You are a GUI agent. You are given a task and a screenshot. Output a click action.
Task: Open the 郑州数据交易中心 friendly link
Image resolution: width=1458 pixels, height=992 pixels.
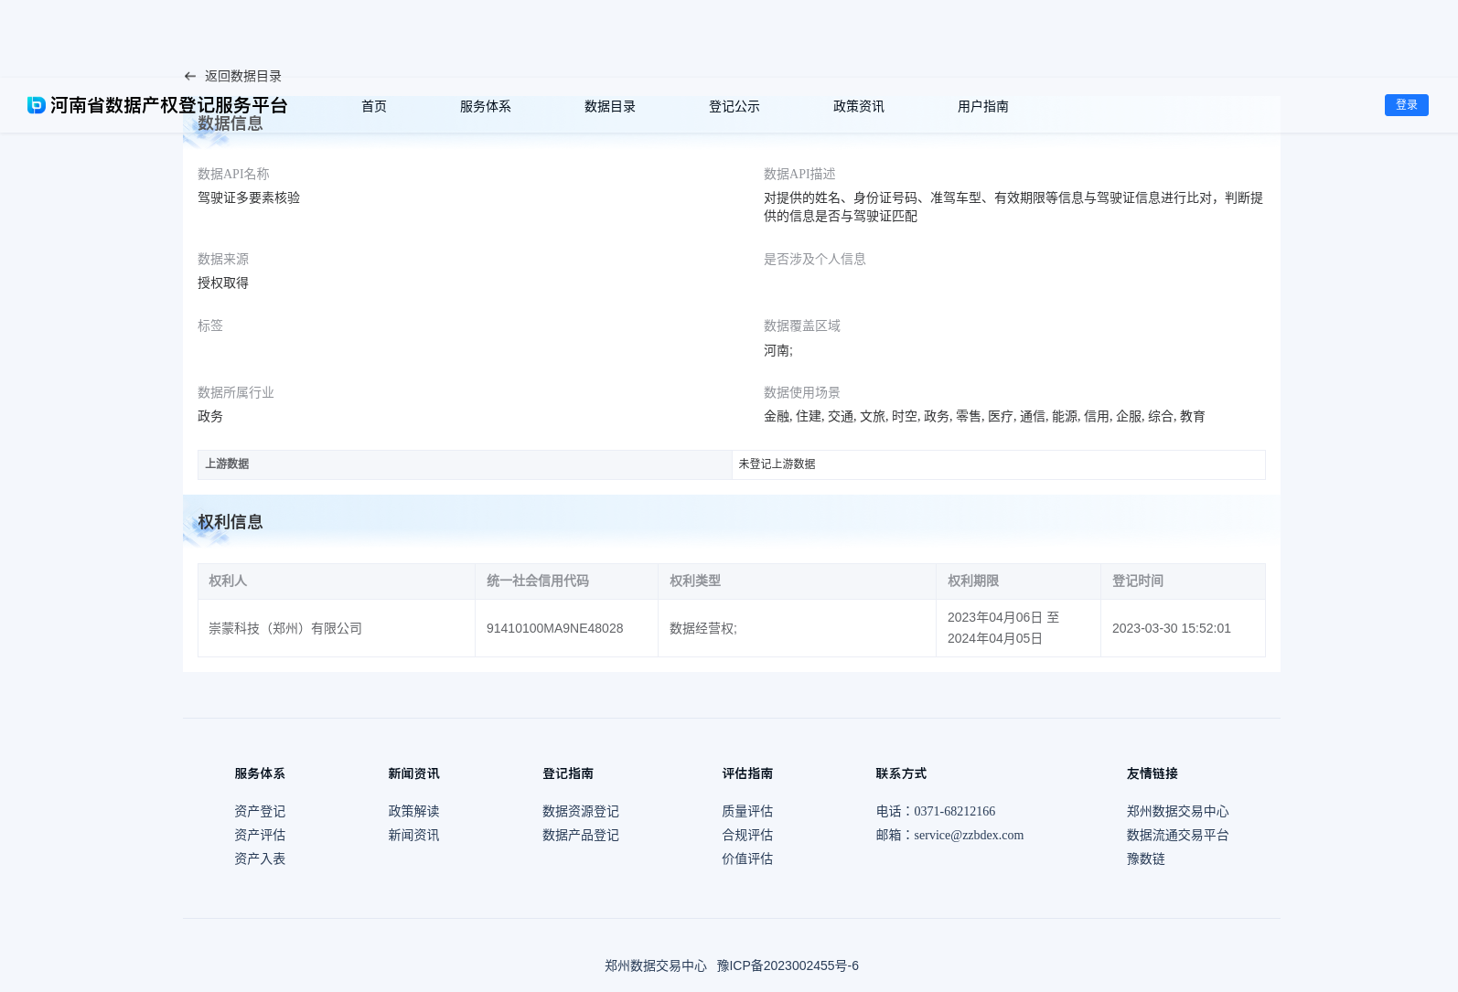(1178, 811)
